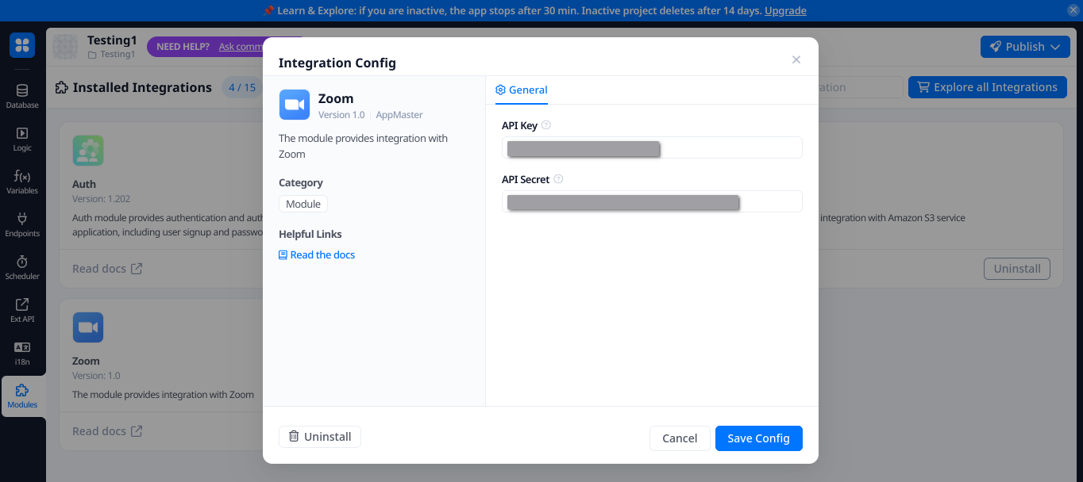Screen dimensions: 1083x482
Task: Click Explore all Integrations button
Action: click(988, 87)
